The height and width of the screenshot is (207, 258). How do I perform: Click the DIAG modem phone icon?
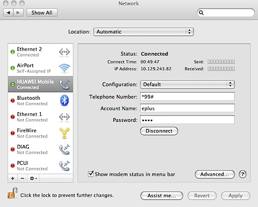[64, 149]
